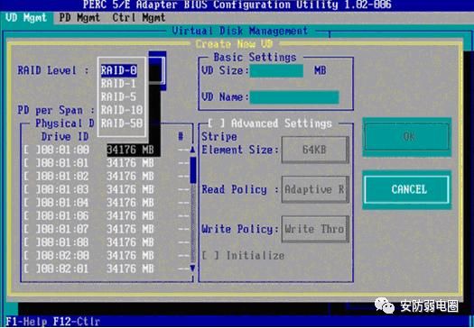Open the Ctrl Mgmt tab
This screenshot has width=474, height=328.
point(139,18)
